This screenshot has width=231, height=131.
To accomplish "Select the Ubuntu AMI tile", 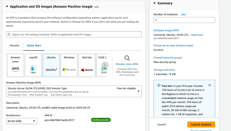I will tap(51, 65).
